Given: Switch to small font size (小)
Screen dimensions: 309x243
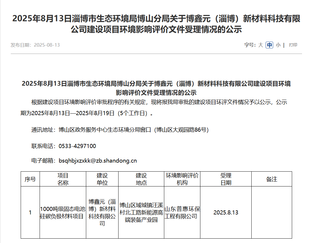Looking at the screenshot, I should coord(278,45).
